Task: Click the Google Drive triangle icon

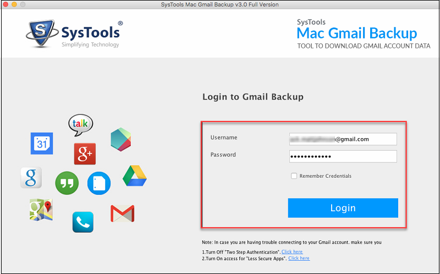Action: (135, 176)
